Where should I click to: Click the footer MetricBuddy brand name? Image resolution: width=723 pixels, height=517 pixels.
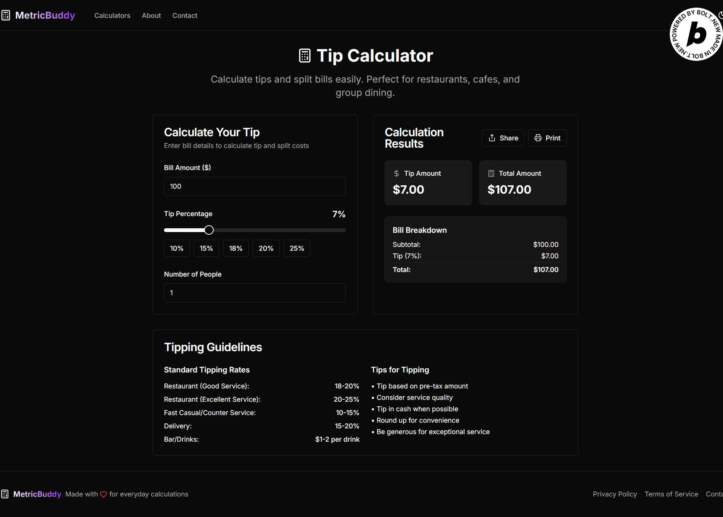(x=37, y=494)
